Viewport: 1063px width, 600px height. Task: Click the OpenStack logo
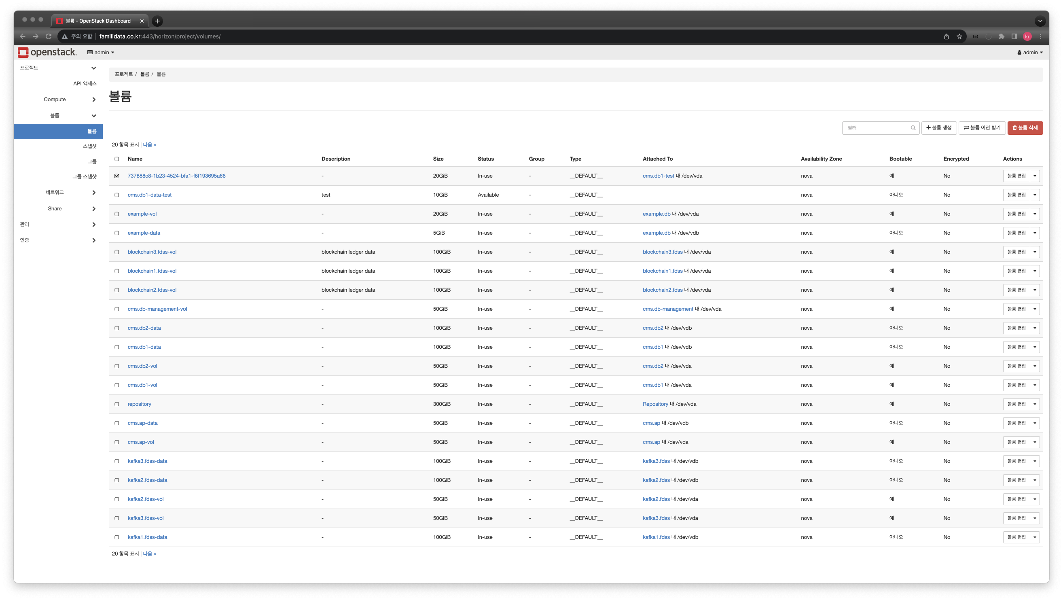(x=47, y=53)
